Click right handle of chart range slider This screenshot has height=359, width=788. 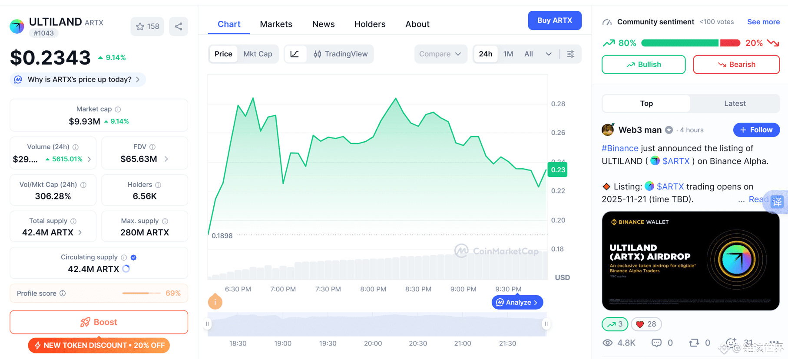(x=546, y=324)
